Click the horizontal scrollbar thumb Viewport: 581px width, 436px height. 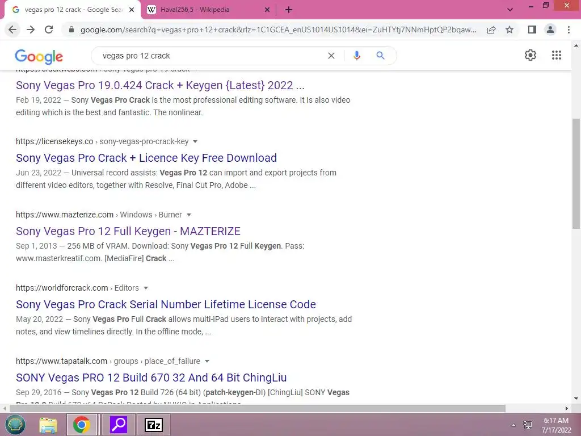pos(257,409)
